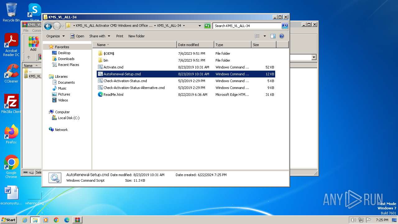Click the taskbar clock showing 7:25 PM

click(382, 220)
